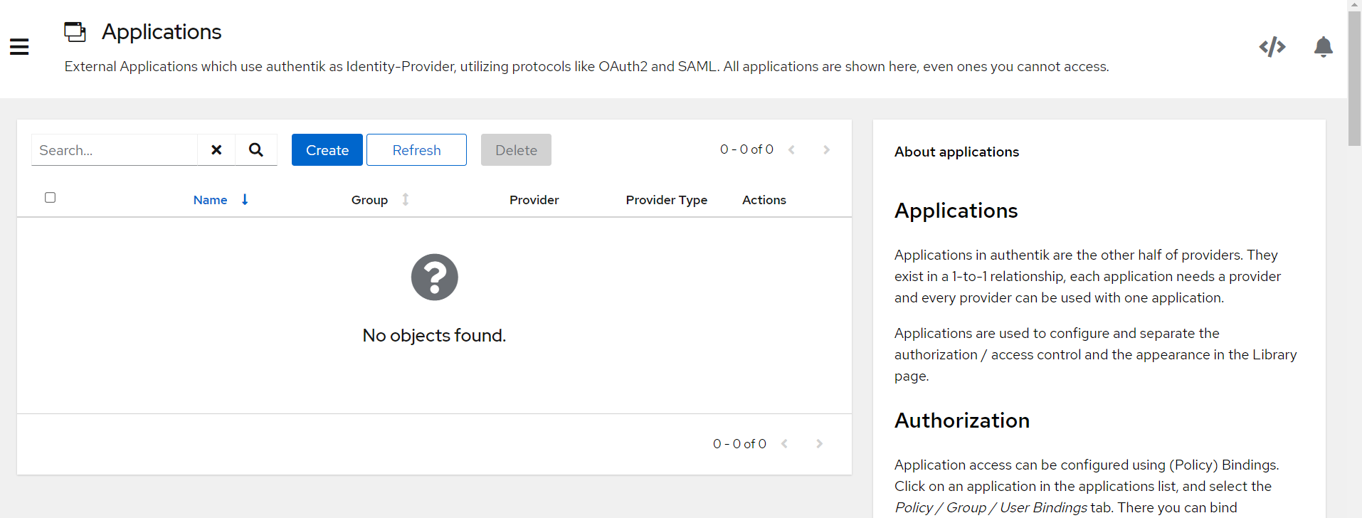The width and height of the screenshot is (1362, 518).
Task: Go to next page in top pagination
Action: pyautogui.click(x=826, y=150)
